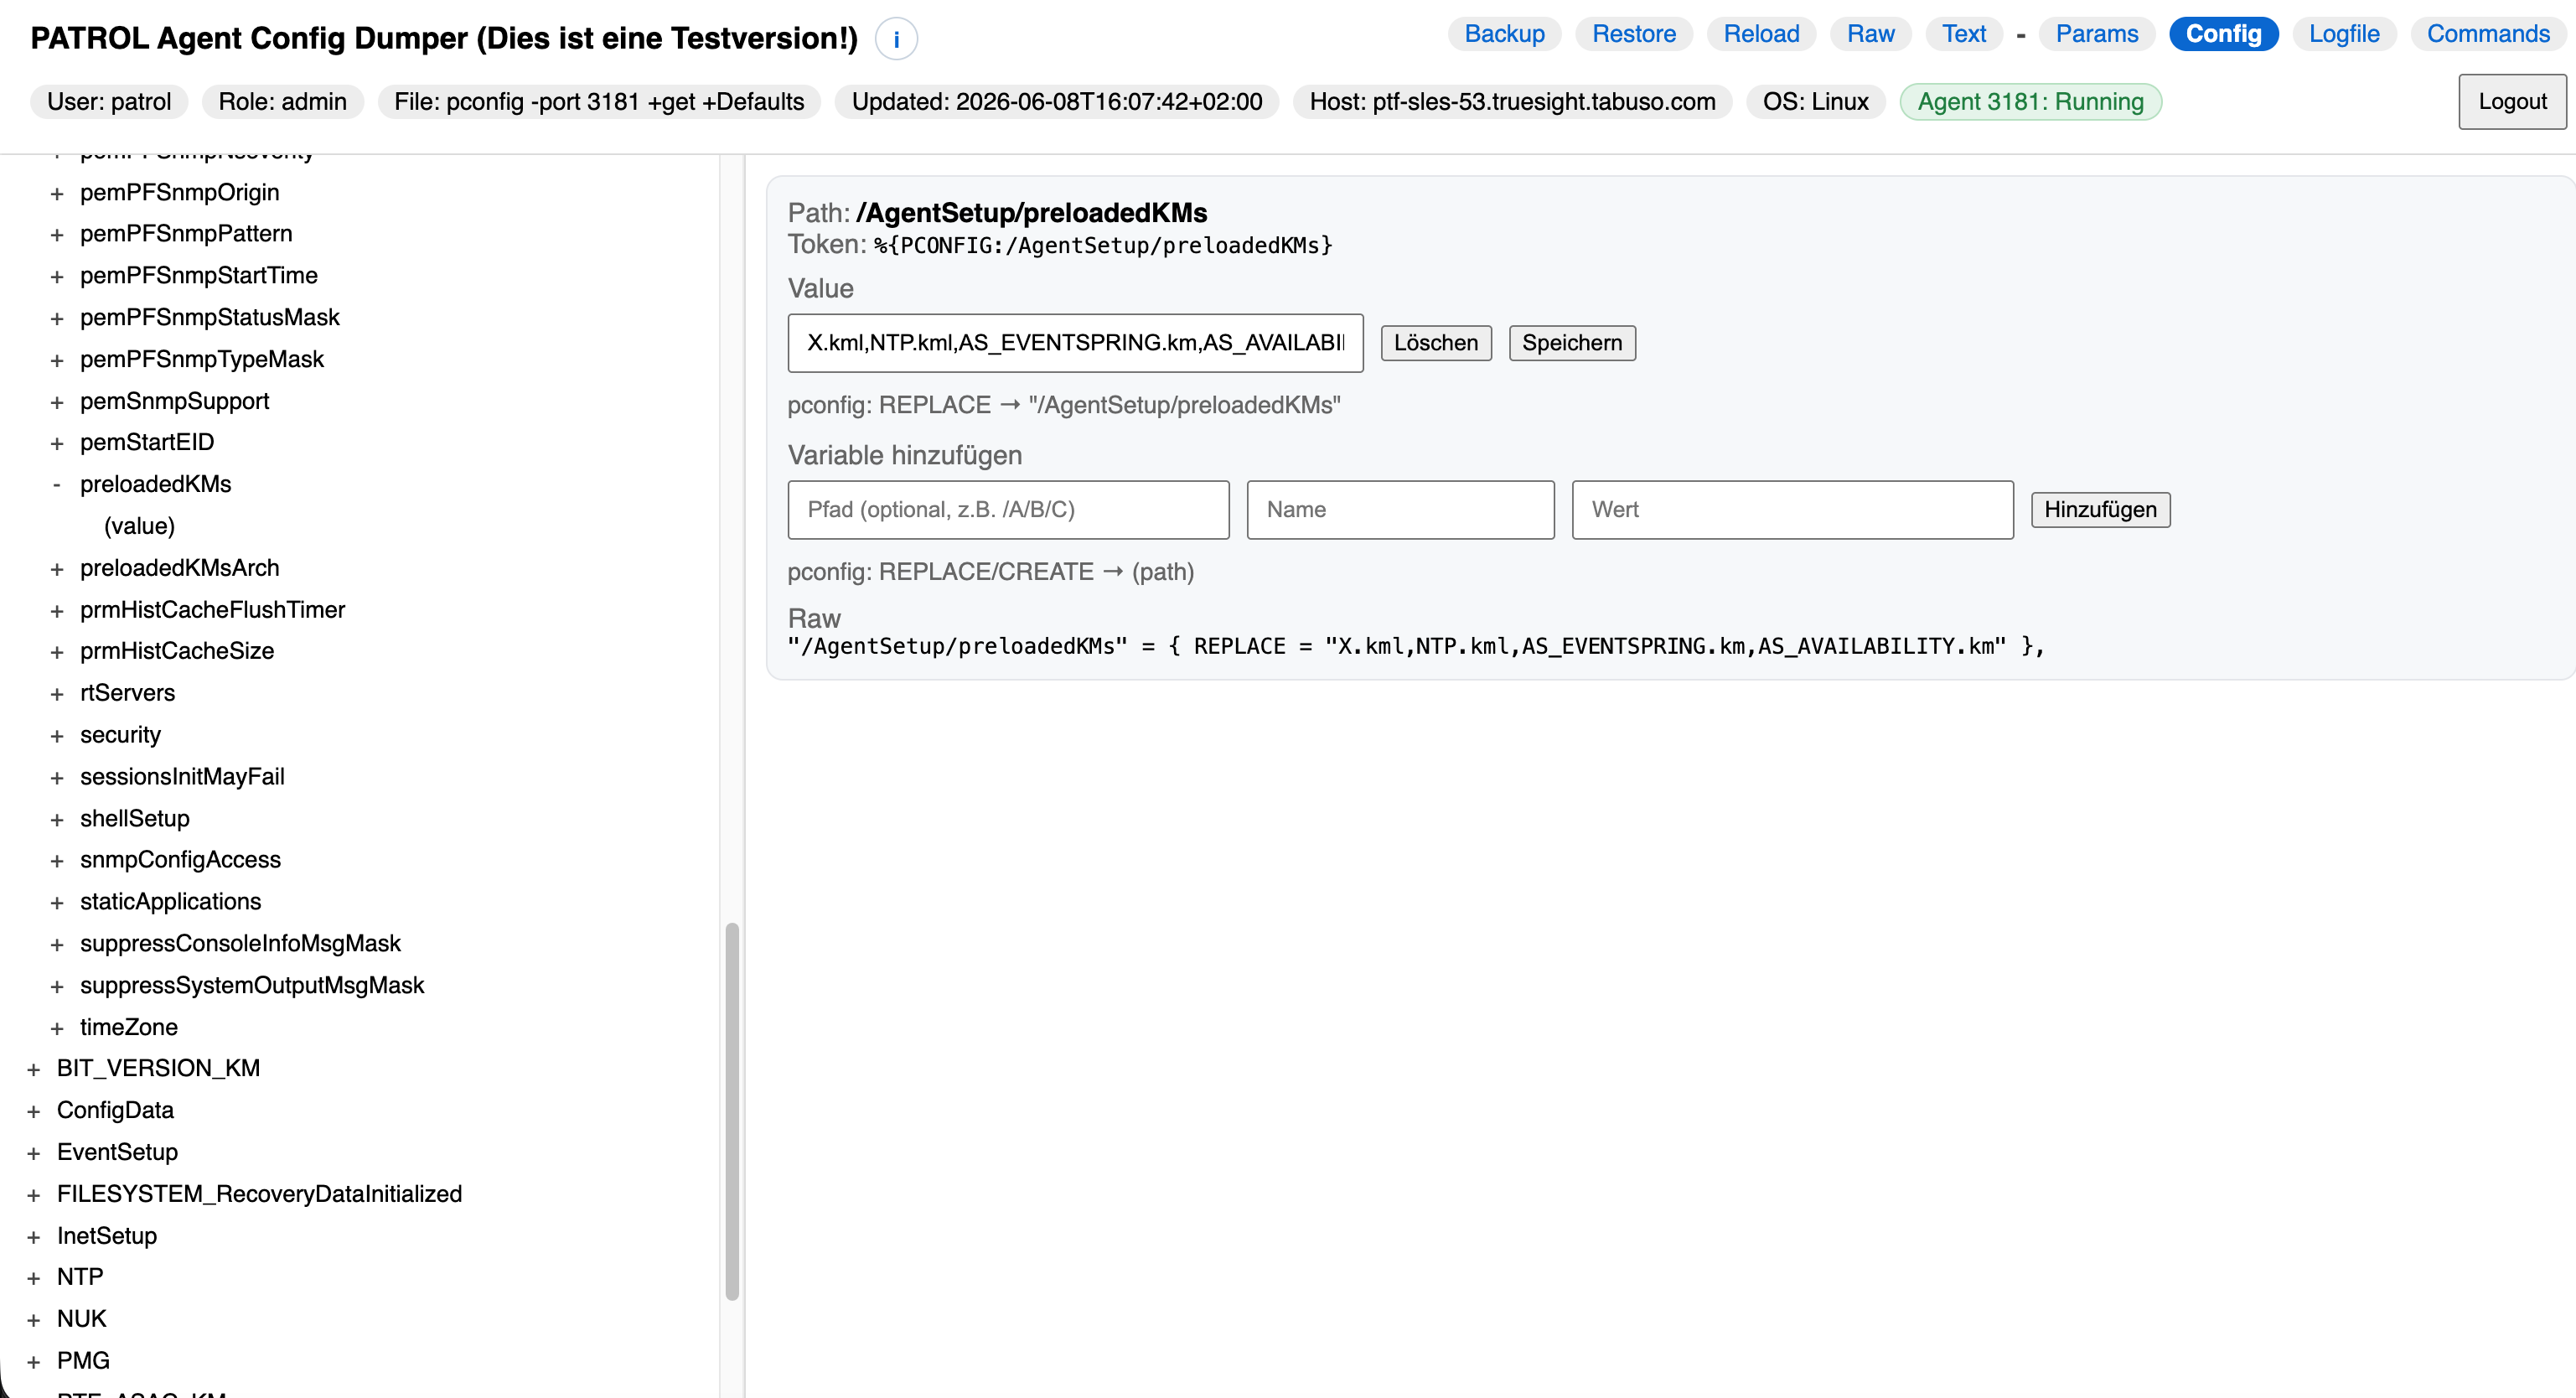Image resolution: width=2576 pixels, height=1398 pixels.
Task: Expand the pemPFSnmpStatusMask node
Action: [57, 319]
